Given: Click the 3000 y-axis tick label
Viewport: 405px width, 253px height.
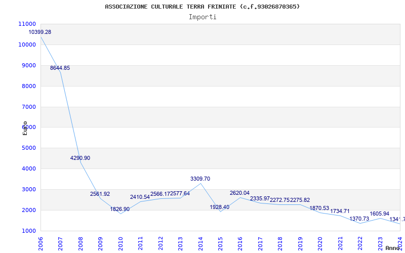Looking at the screenshot, I should [28, 189].
